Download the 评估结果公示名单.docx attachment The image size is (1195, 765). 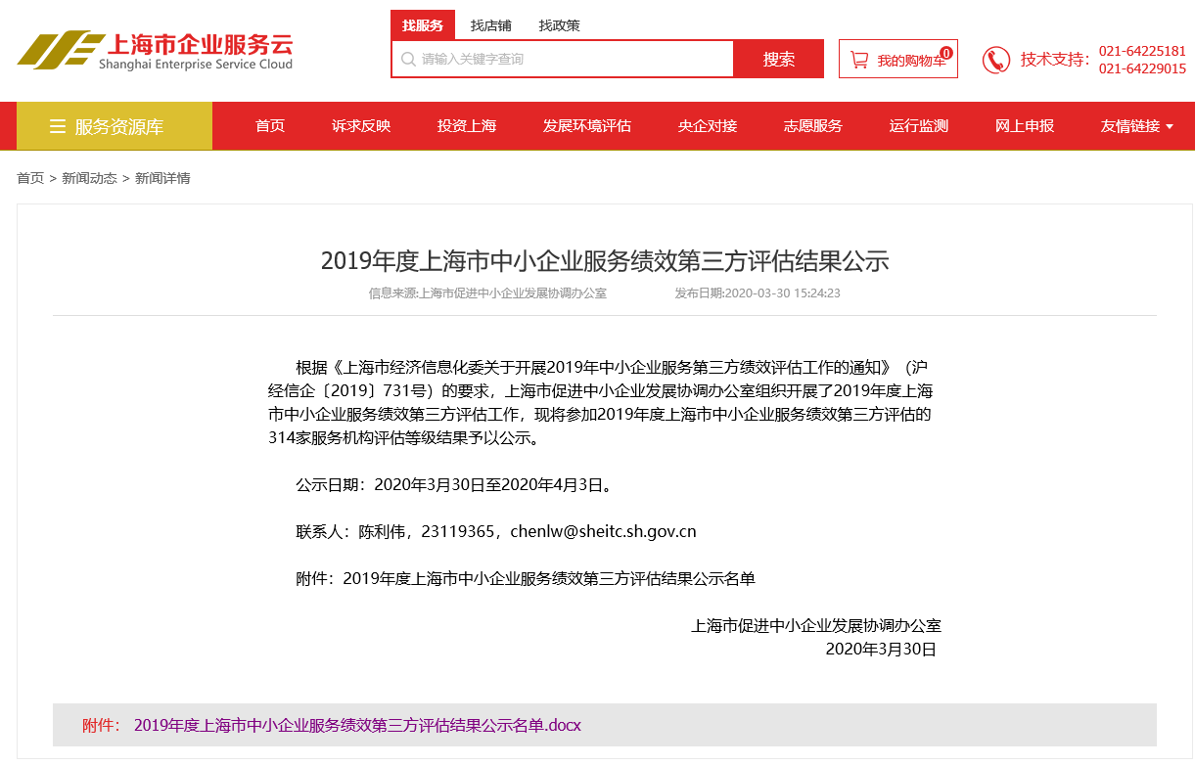pos(357,725)
